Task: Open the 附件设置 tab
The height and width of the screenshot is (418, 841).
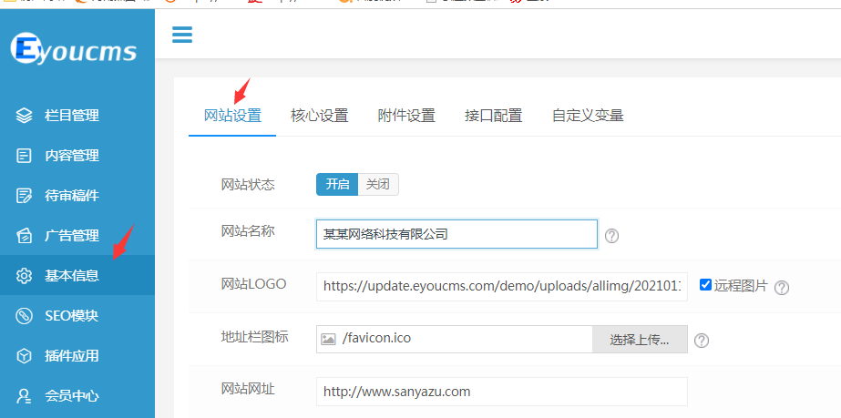Action: pyautogui.click(x=406, y=116)
